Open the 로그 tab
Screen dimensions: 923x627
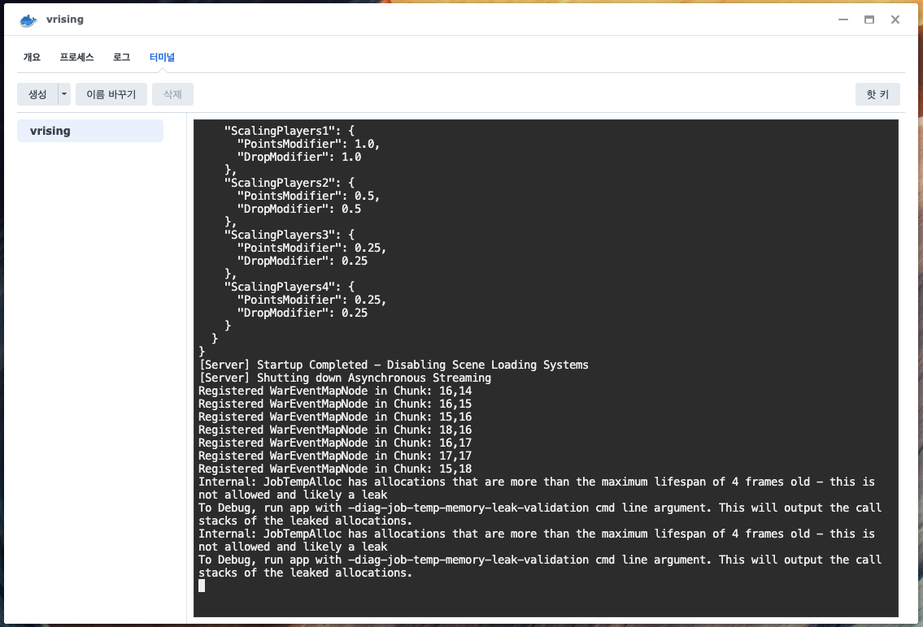point(121,57)
